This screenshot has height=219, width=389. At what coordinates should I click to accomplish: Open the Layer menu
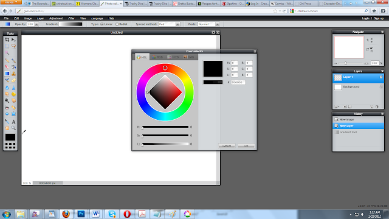click(x=40, y=18)
